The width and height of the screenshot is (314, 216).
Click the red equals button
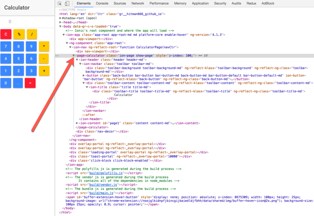tap(30, 83)
